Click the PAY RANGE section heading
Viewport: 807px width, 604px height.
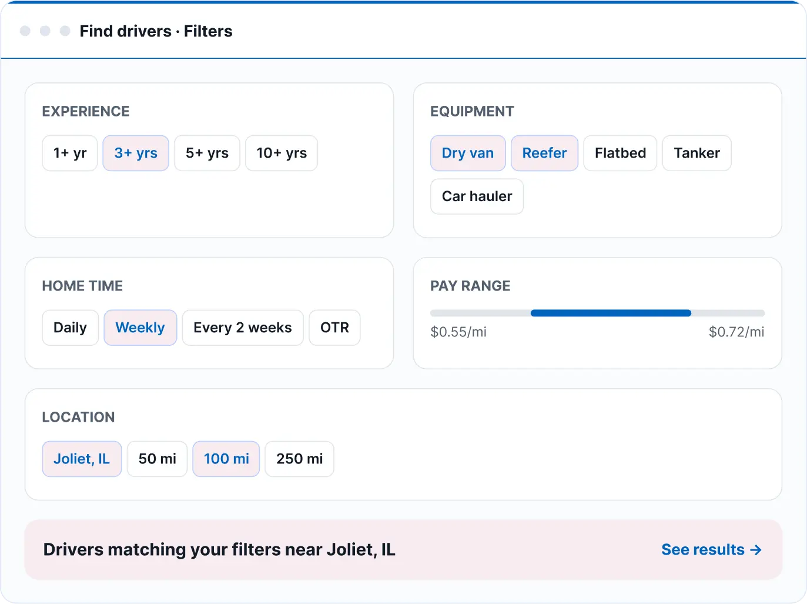[470, 286]
